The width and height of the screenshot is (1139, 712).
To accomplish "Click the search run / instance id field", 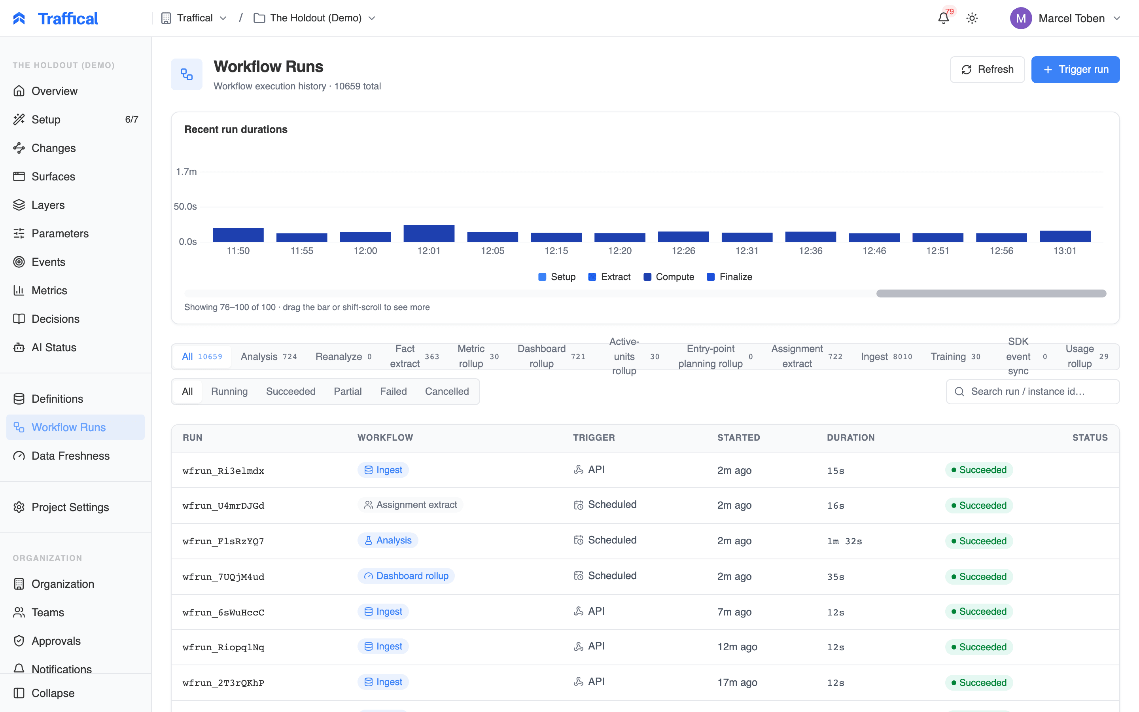I will [1033, 391].
